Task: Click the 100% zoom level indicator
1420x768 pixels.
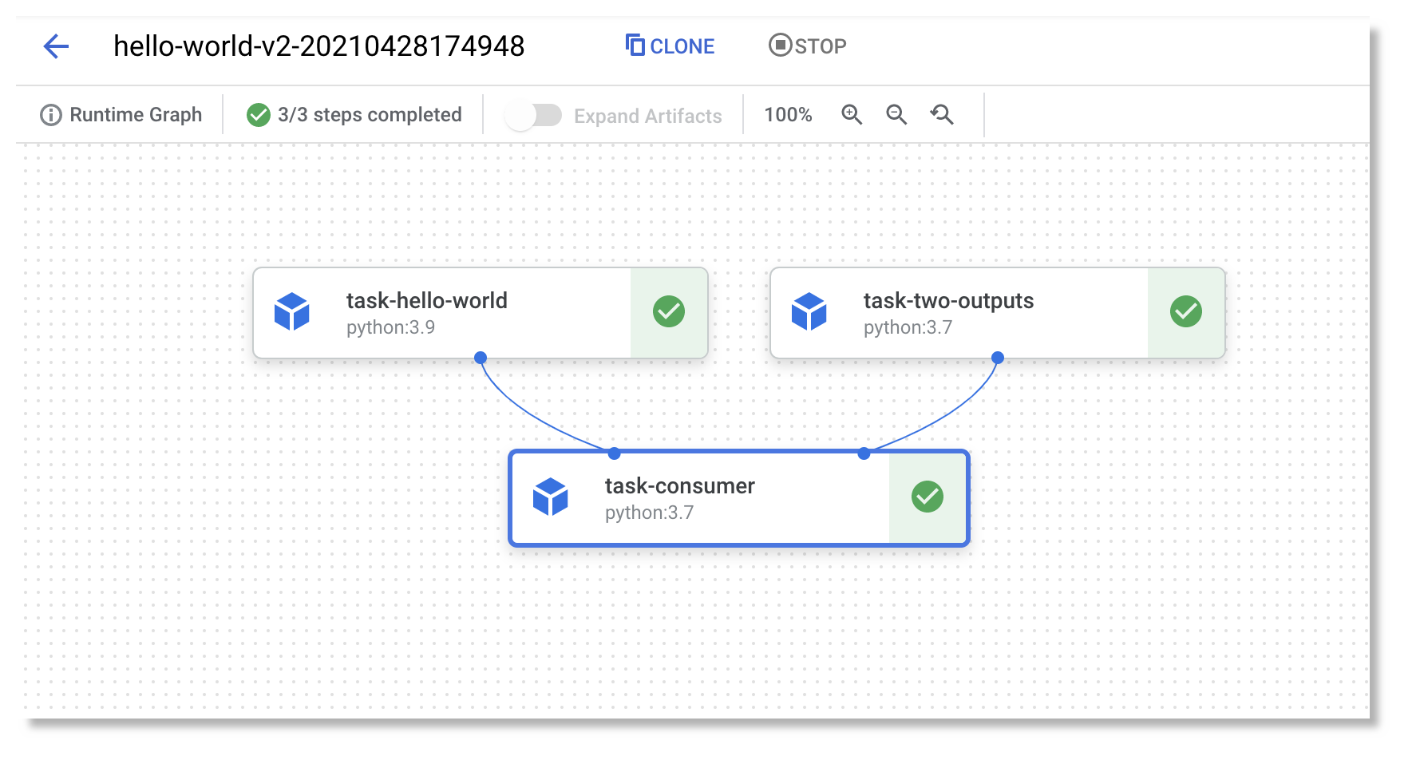Action: 788,114
